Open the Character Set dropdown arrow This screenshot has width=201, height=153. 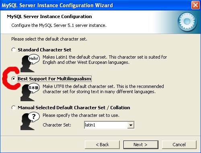click(131, 125)
